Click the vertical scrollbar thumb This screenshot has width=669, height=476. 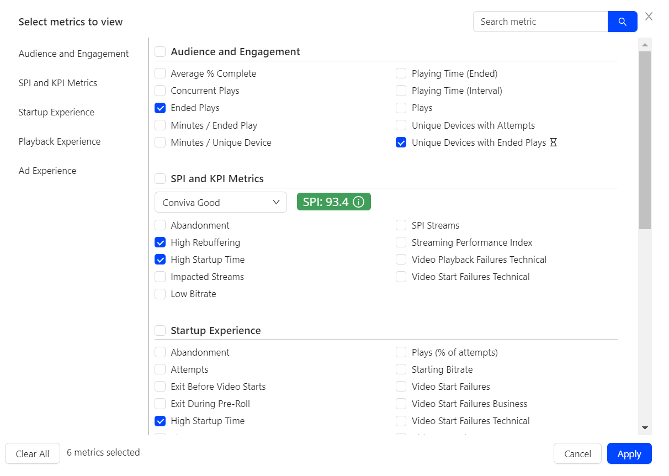click(645, 138)
